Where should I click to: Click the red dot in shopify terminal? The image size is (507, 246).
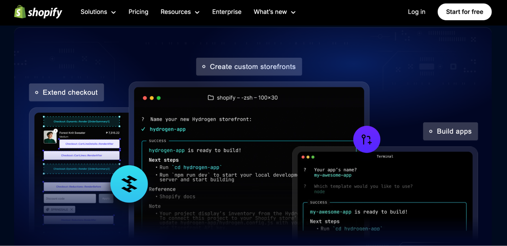coord(145,98)
